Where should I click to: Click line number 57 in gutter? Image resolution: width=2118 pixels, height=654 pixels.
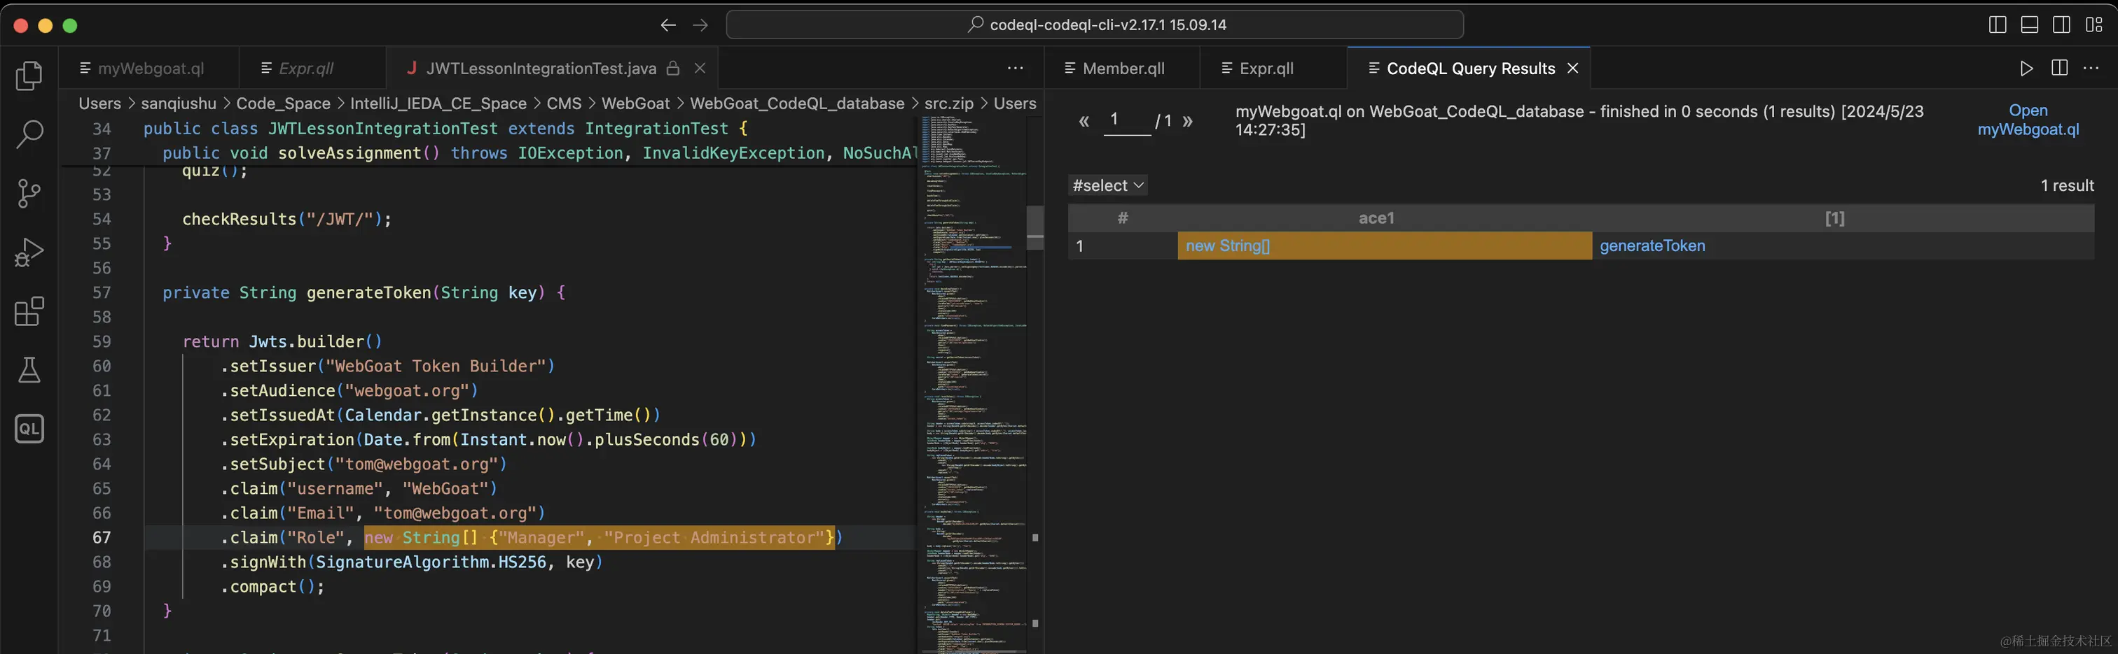pos(101,292)
